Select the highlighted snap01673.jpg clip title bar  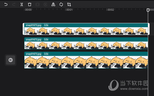tap(86, 25)
